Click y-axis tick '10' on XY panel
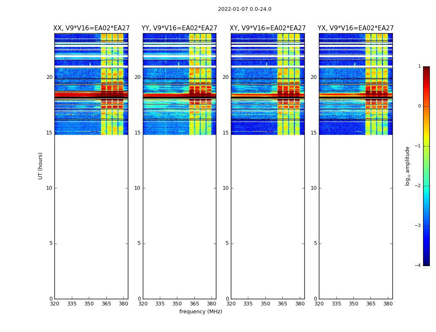Image resolution: width=436 pixels, height=332 pixels. [x=226, y=188]
